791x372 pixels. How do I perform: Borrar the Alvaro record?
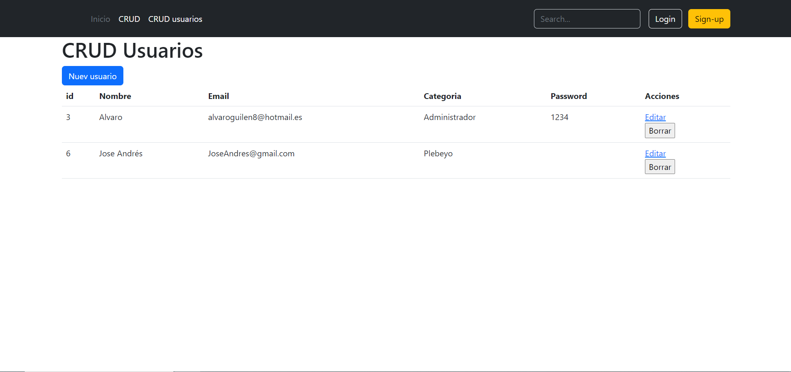pos(659,130)
